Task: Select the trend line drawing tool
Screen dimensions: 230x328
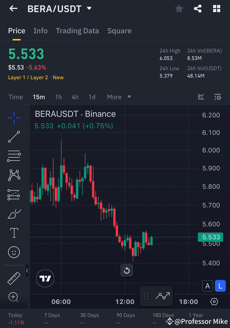Action: (x=14, y=137)
